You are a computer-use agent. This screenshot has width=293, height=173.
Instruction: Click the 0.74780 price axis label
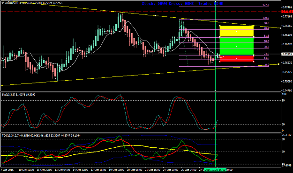pos(287,90)
